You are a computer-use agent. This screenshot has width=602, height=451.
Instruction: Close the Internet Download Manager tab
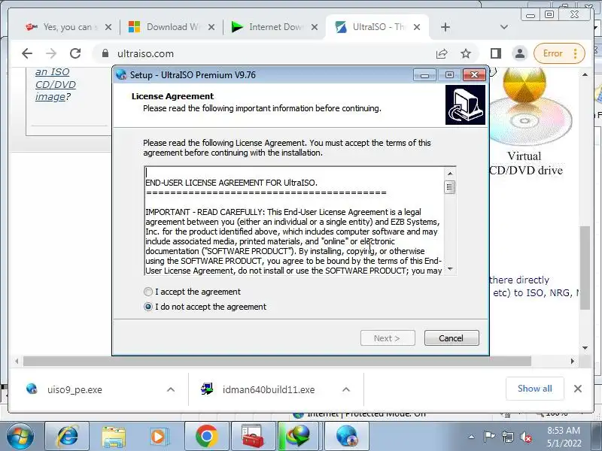(x=315, y=27)
